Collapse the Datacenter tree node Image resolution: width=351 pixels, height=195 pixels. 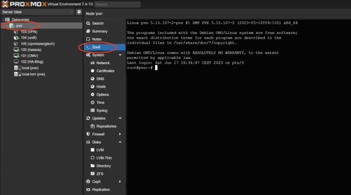3,19
